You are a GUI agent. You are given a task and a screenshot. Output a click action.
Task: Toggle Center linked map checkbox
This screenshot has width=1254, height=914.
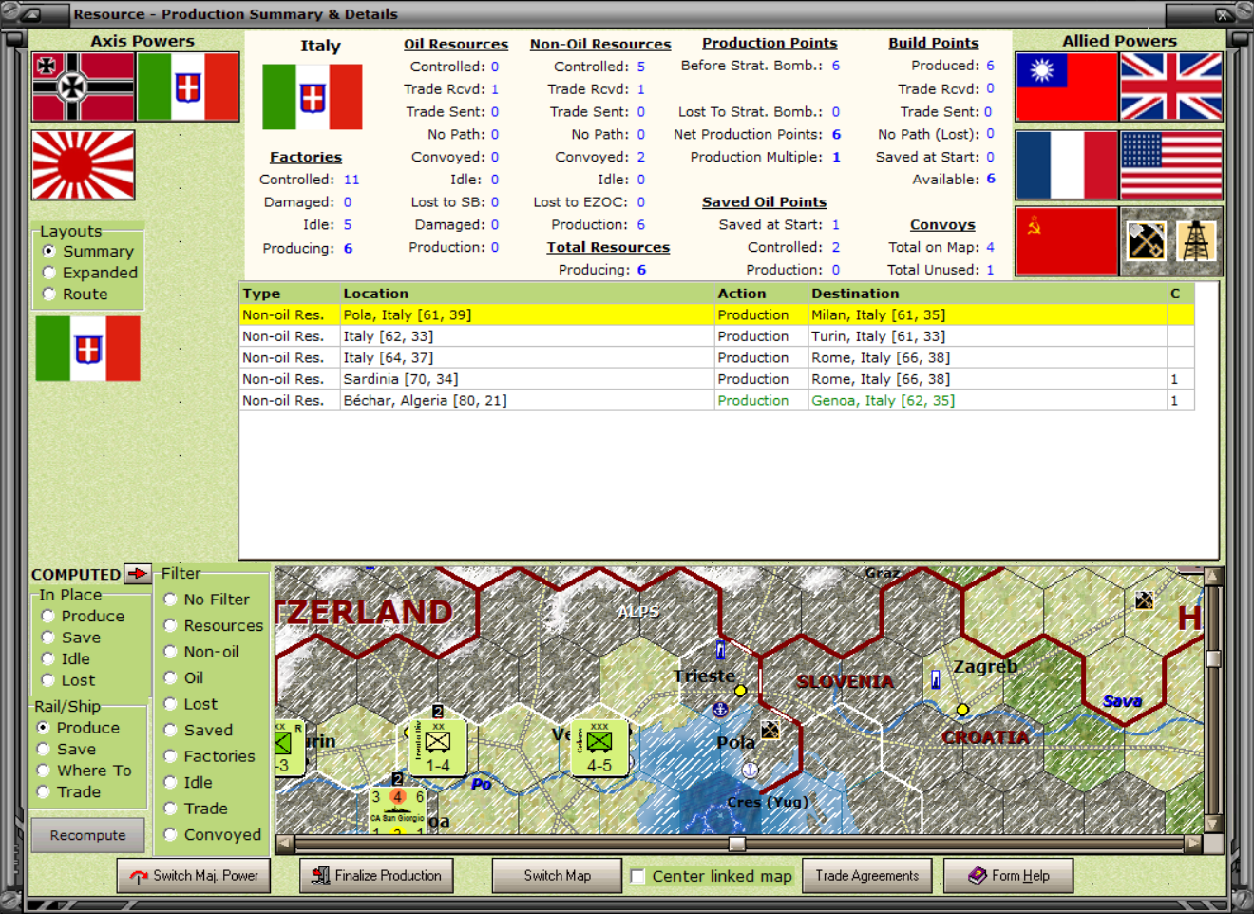[638, 877]
